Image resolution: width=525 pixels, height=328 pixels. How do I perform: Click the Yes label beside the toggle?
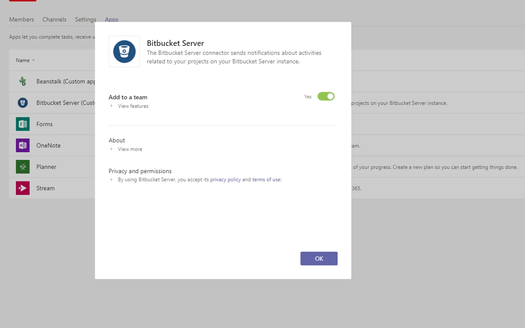click(308, 96)
